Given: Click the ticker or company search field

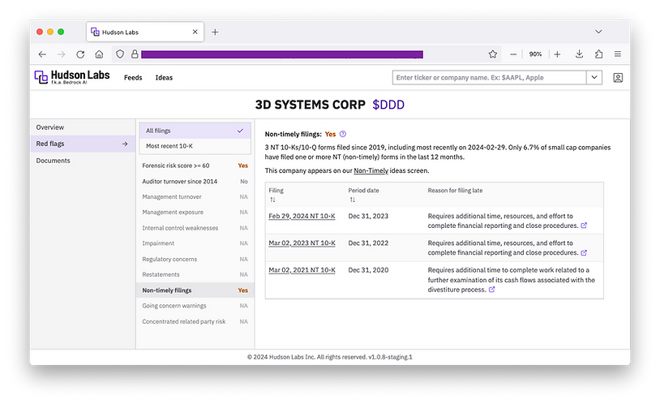Looking at the screenshot, I should pos(489,78).
